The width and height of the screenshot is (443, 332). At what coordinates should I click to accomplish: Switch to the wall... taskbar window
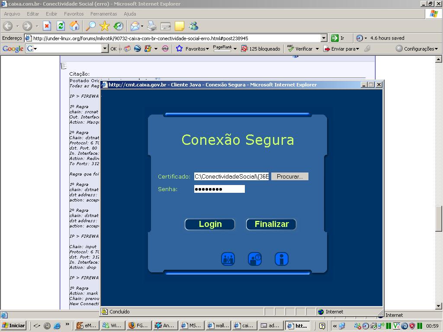point(219,326)
